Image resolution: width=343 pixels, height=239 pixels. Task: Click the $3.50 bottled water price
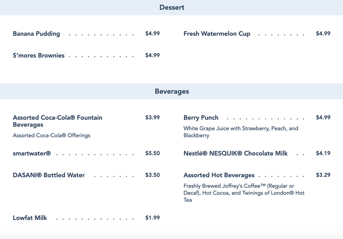point(152,175)
